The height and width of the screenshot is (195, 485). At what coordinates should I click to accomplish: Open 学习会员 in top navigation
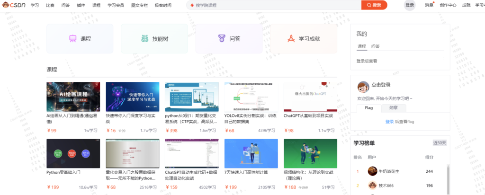pos(116,5)
